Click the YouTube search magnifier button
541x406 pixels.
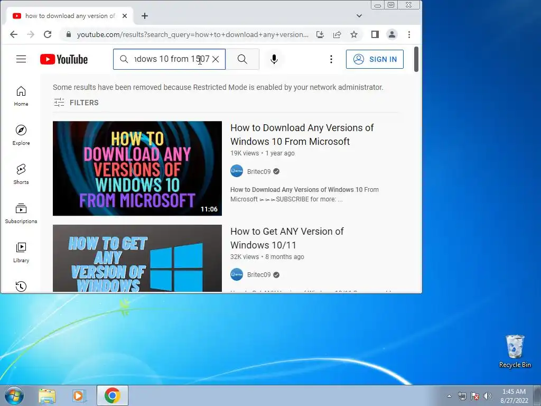coord(242,59)
